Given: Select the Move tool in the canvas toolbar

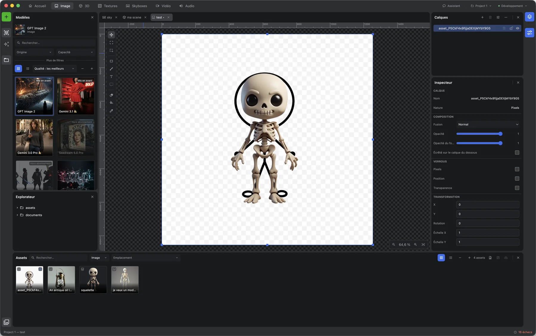Looking at the screenshot, I should tap(111, 35).
